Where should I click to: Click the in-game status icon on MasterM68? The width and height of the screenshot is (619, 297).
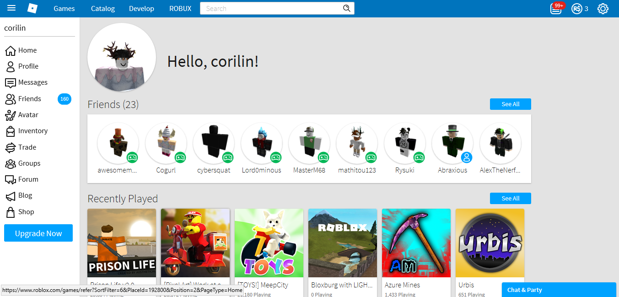[323, 157]
